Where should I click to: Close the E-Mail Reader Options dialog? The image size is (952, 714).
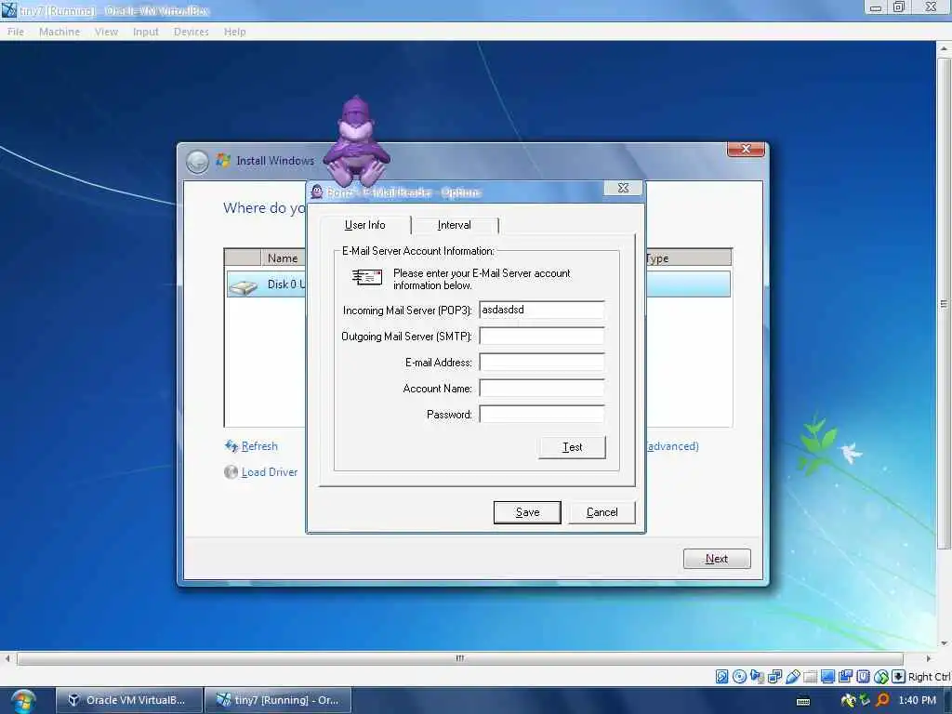pos(623,188)
